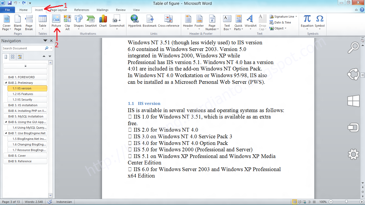Show page thumbnails in Navigation pane

(13, 57)
